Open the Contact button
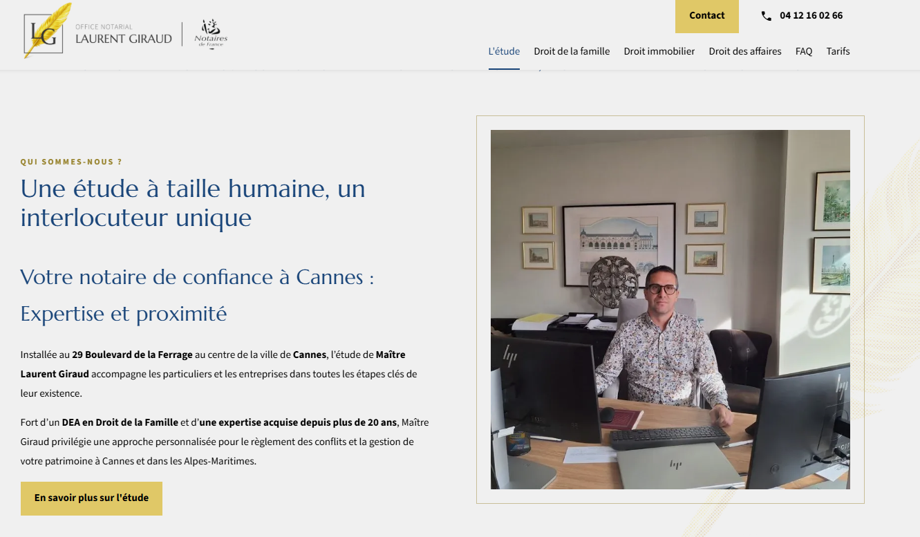Screen dimensions: 920x537 (x=707, y=16)
